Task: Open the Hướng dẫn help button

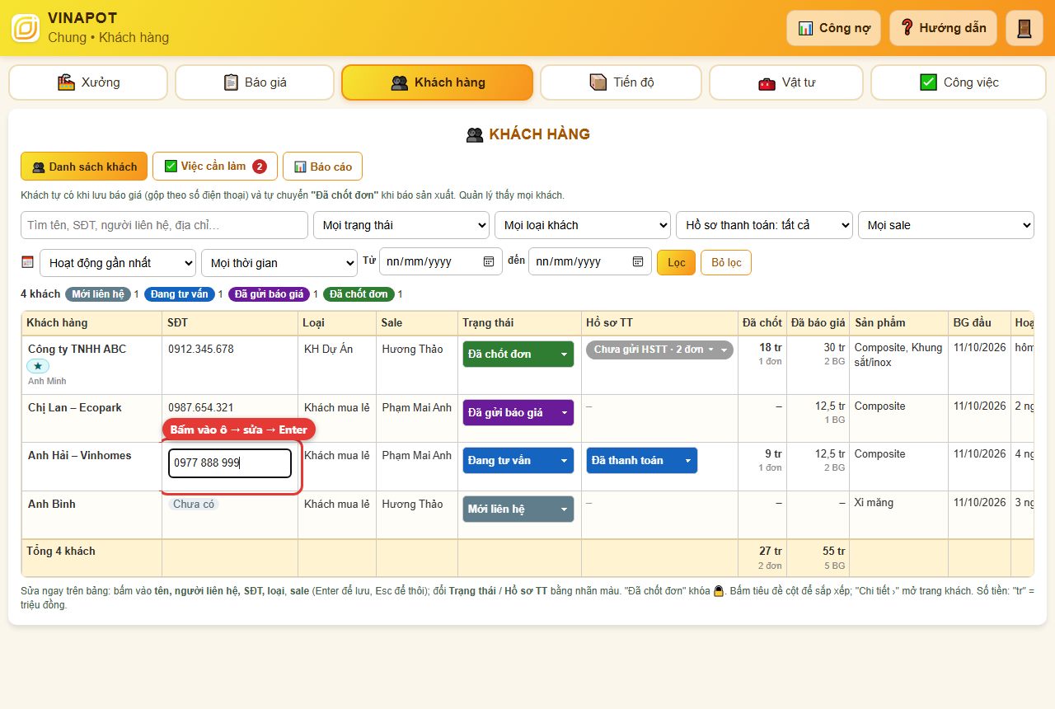Action: pos(943,28)
